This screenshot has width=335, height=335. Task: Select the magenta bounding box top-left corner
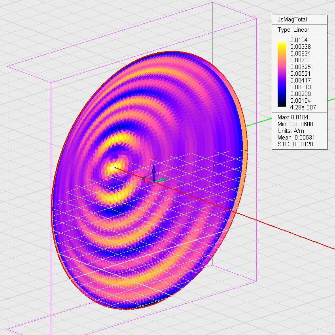coord(8,67)
